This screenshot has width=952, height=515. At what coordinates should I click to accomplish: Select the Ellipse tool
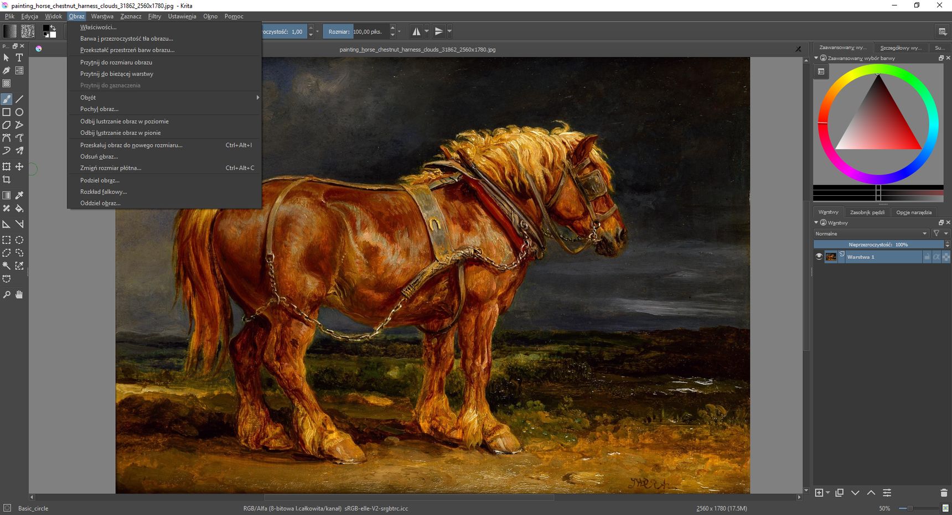(x=19, y=112)
